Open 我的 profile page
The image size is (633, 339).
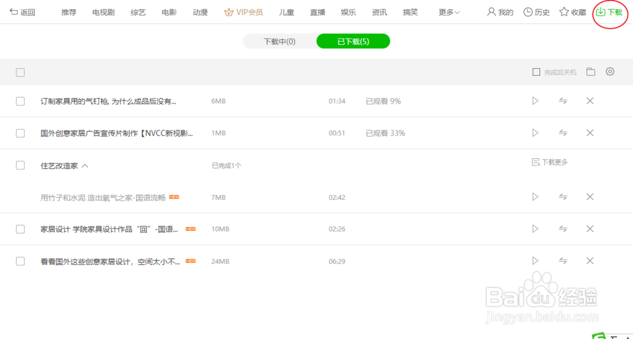tap(500, 12)
